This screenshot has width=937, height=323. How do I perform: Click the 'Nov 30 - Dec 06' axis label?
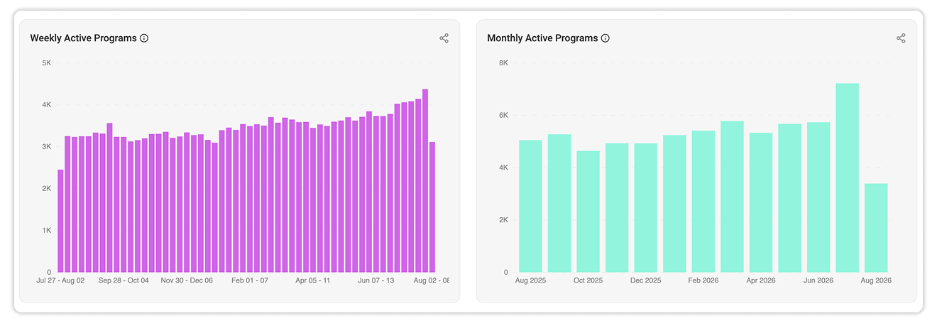coord(187,280)
